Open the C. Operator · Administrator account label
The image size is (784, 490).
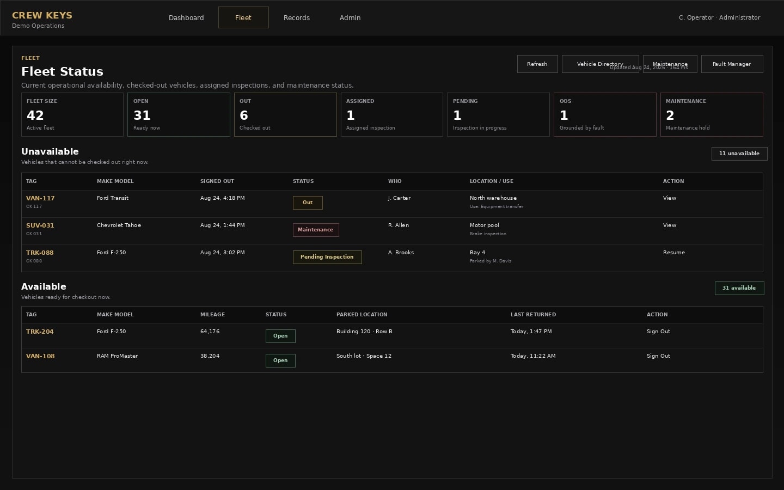tap(719, 17)
